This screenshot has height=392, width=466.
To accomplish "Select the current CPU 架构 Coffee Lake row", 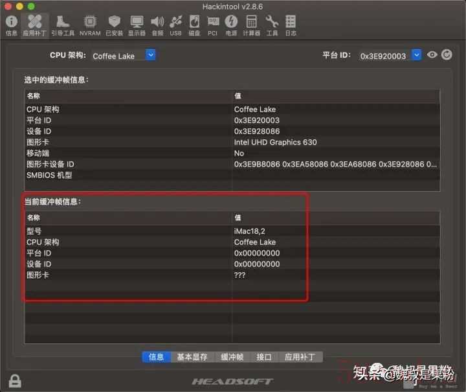I will 232,242.
